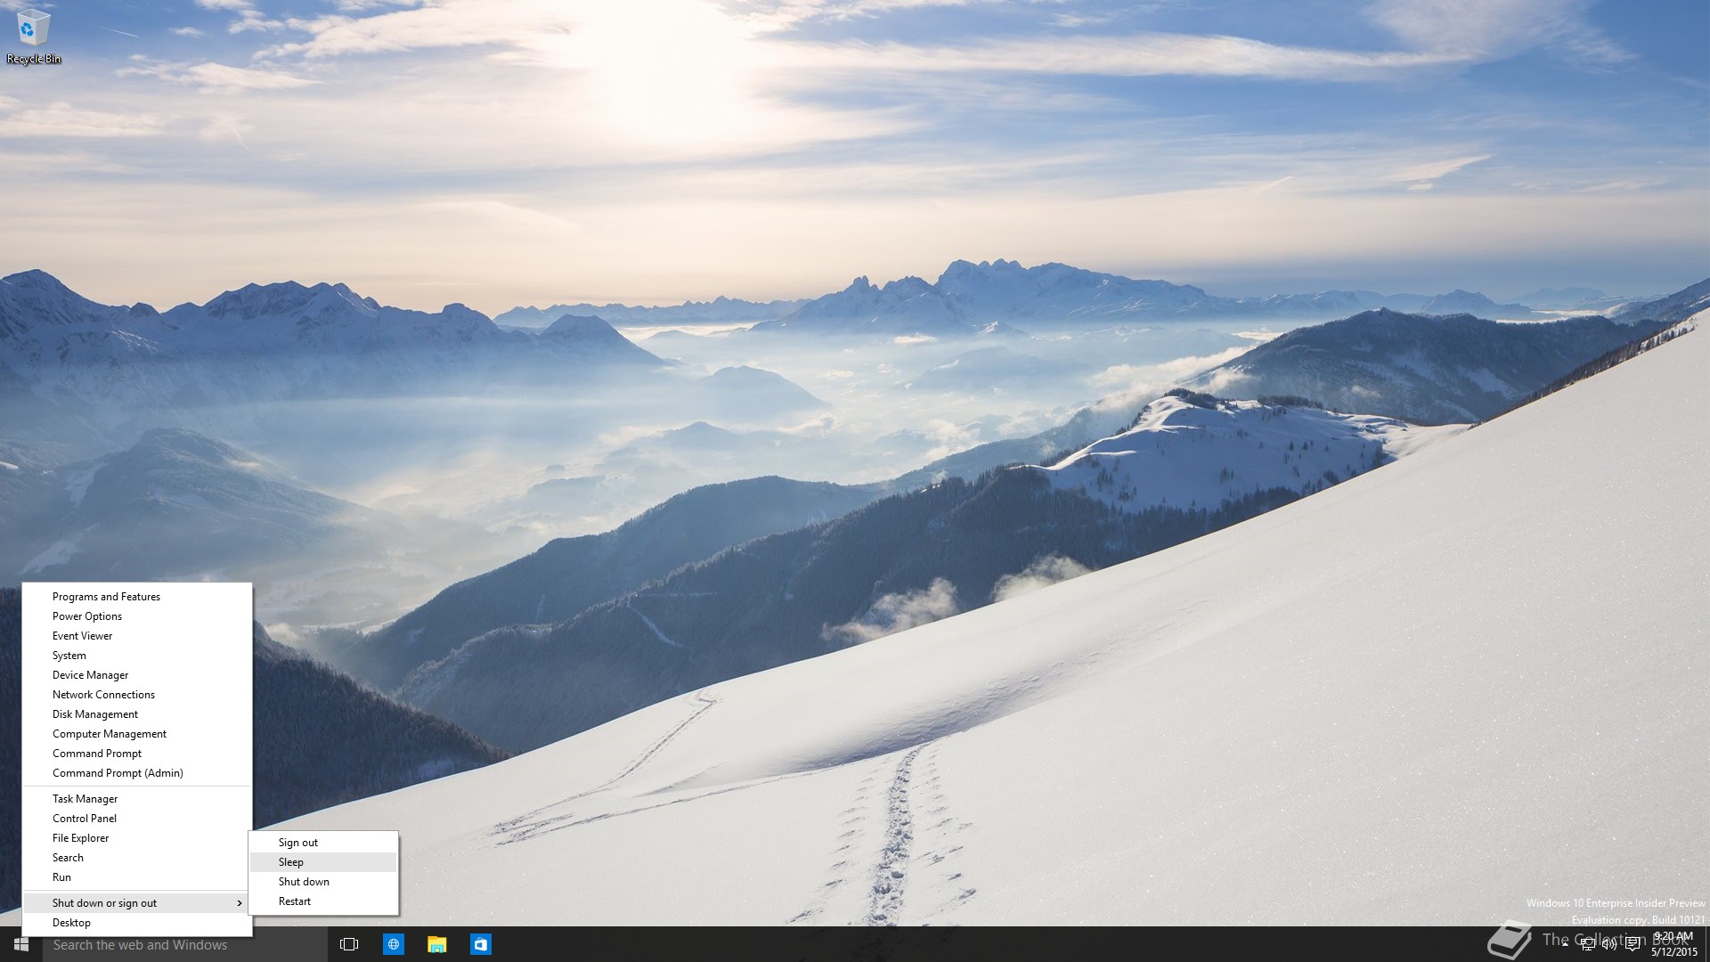Open the Store app on the taskbar
Image resolution: width=1710 pixels, height=962 pixels.
pos(480,944)
